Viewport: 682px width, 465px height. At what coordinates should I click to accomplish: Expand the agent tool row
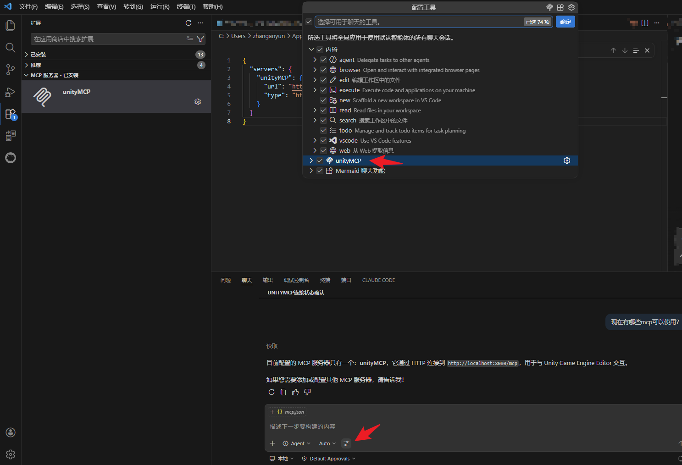click(315, 60)
